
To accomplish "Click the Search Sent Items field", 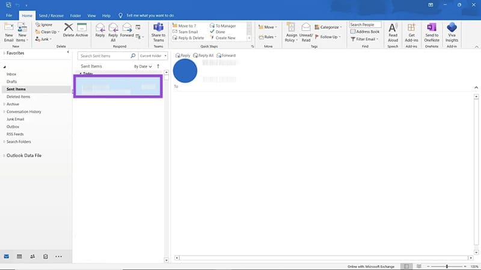I will 103,56.
